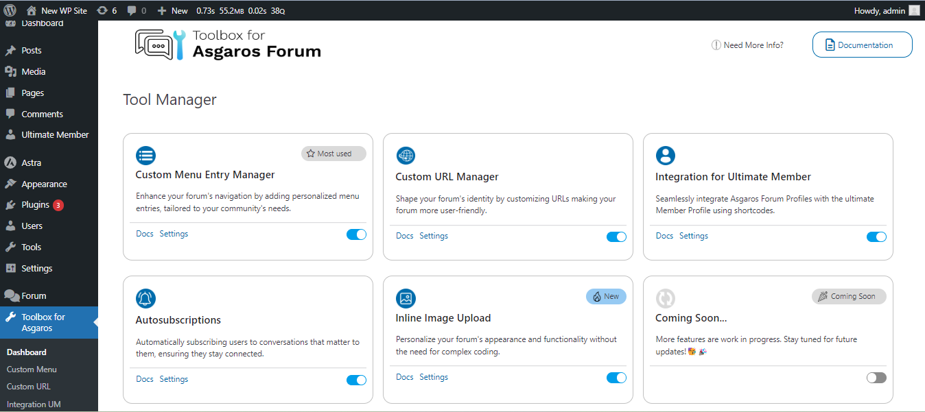Viewport: 925px width, 412px height.
Task: Click the Posts pin icon in sidebar
Action: (10, 50)
